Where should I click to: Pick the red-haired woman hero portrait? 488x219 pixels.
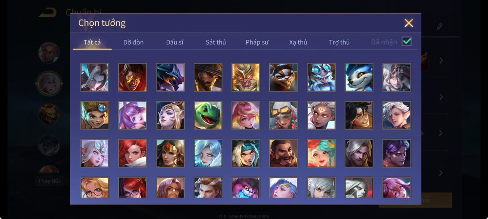point(132,153)
